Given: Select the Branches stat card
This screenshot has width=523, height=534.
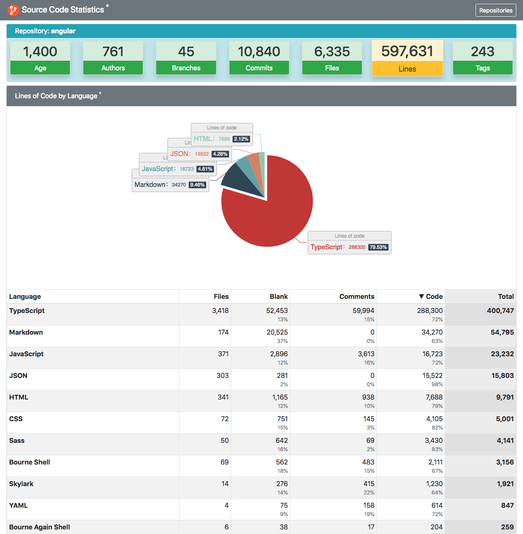Looking at the screenshot, I should click(x=186, y=58).
